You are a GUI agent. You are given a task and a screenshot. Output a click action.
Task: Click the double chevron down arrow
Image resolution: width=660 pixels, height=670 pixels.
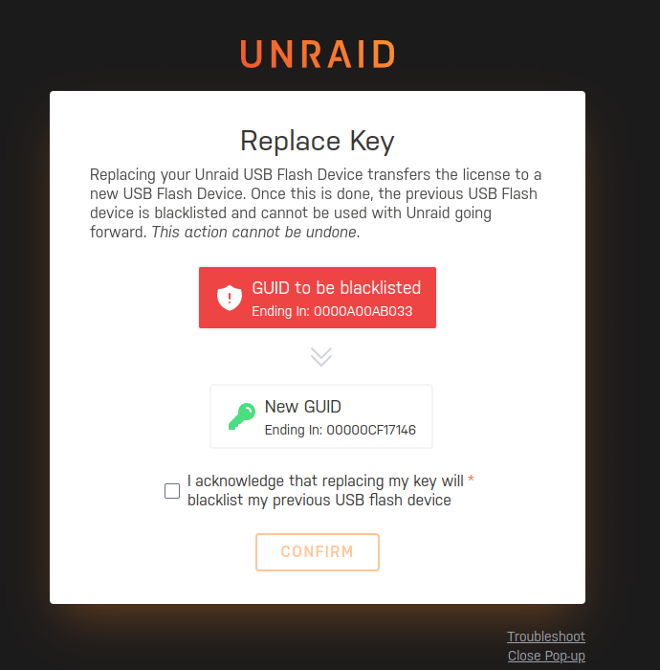pyautogui.click(x=321, y=357)
